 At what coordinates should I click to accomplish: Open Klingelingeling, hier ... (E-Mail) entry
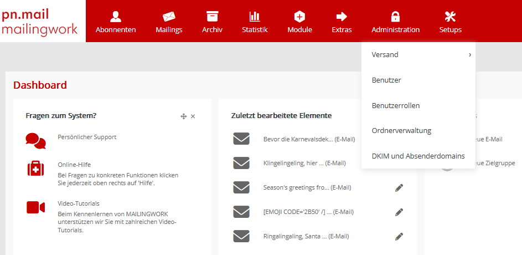(304, 164)
